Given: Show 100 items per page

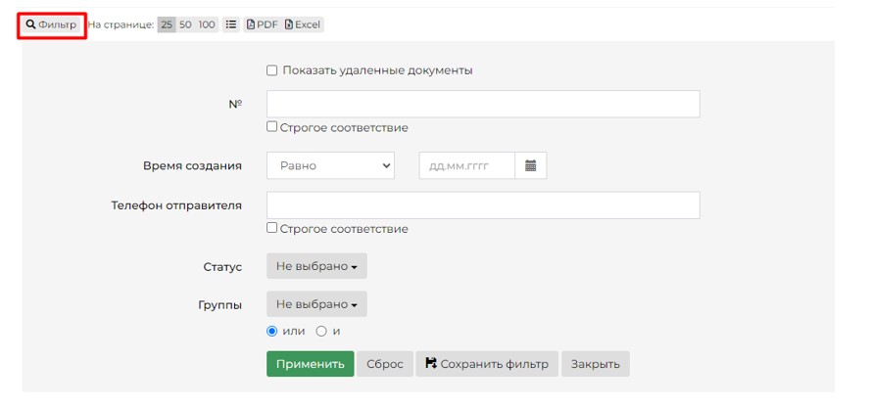Looking at the screenshot, I should tap(207, 24).
